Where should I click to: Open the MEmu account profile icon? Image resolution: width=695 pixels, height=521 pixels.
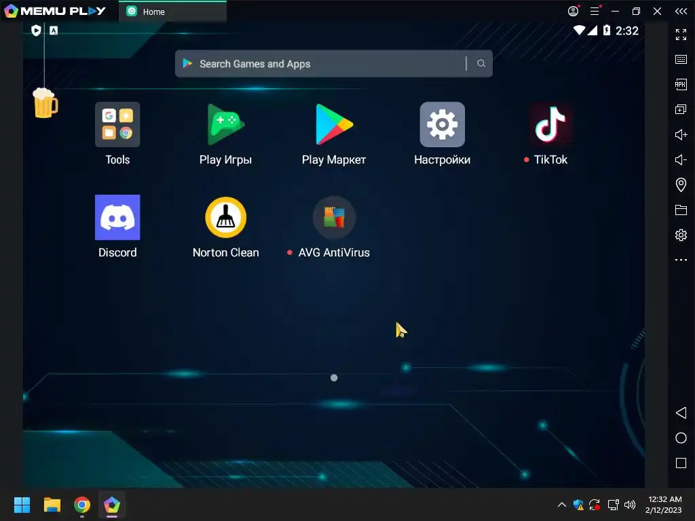573,11
